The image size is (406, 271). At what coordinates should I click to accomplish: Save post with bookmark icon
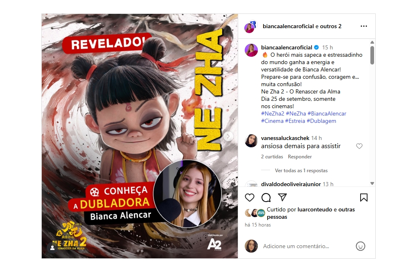click(x=364, y=198)
